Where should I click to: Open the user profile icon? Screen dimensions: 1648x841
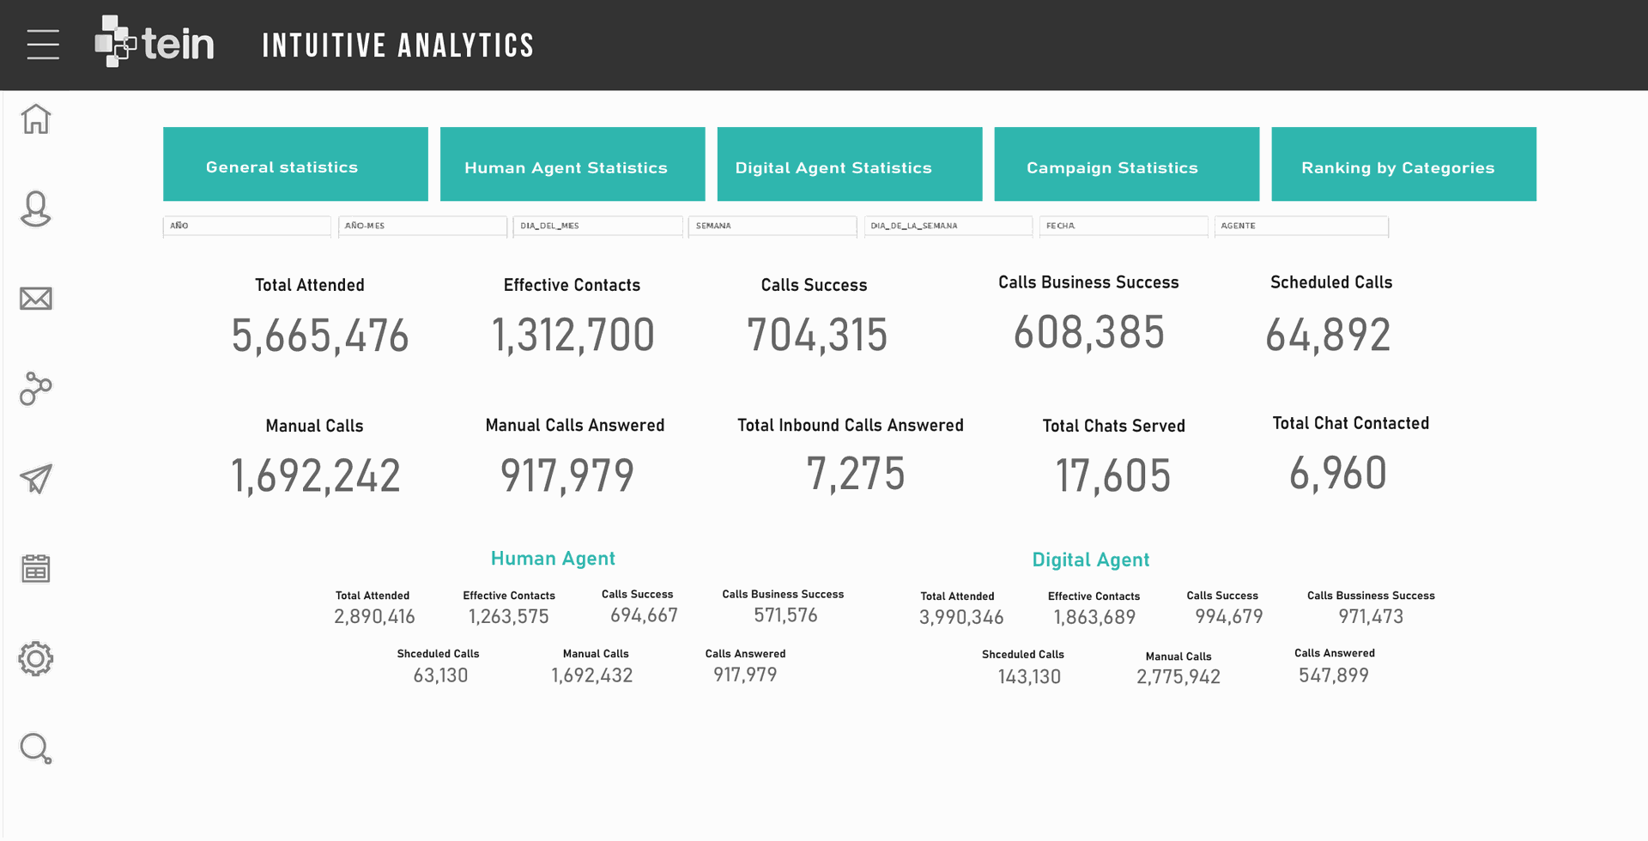point(36,209)
